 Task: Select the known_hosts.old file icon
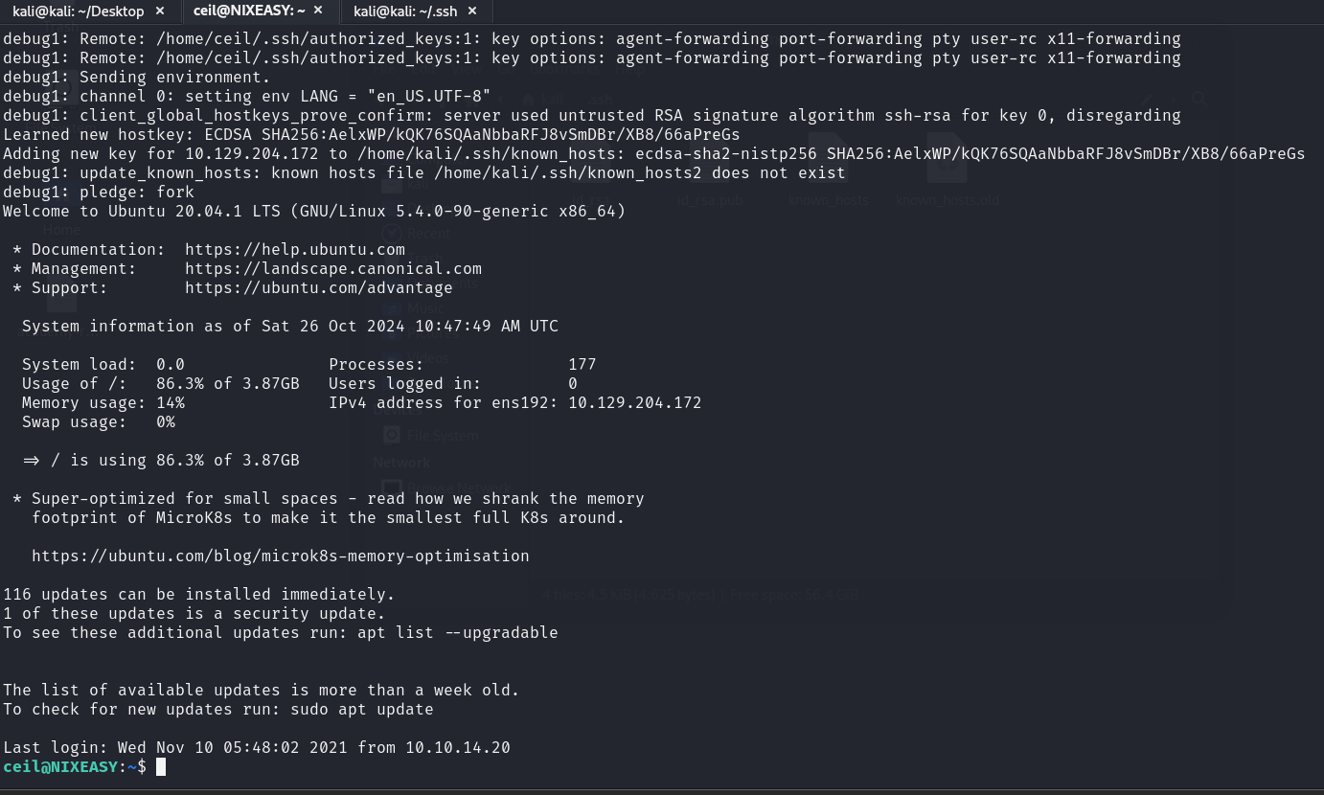[947, 158]
